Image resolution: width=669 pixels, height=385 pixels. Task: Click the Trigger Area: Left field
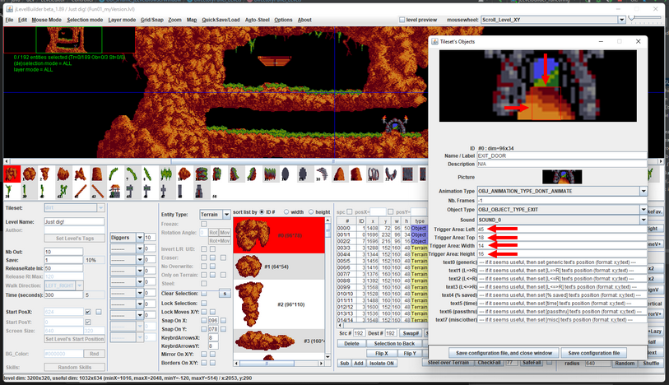tap(561, 230)
